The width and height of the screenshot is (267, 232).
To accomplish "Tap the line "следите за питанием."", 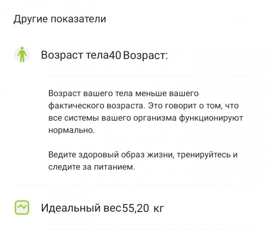I will click(91, 167).
